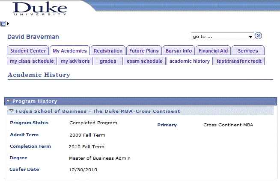The height and width of the screenshot is (181, 280).
Task: Click the confer date '12/30/2010'
Action: (x=83, y=169)
